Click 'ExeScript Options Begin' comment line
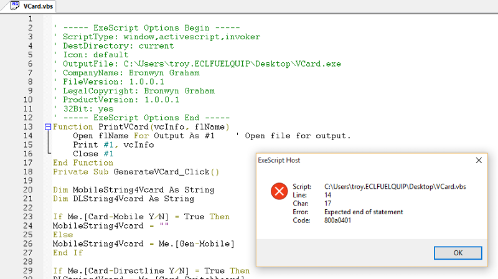 pos(146,28)
